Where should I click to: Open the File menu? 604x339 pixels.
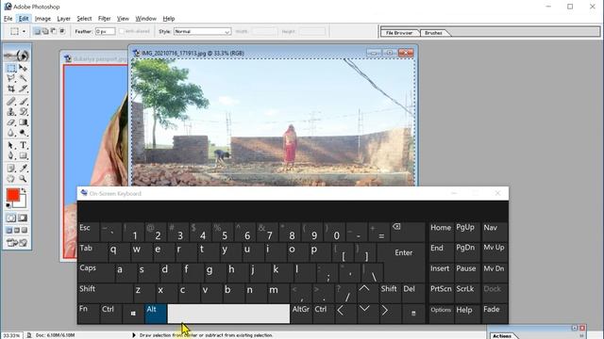(x=8, y=19)
